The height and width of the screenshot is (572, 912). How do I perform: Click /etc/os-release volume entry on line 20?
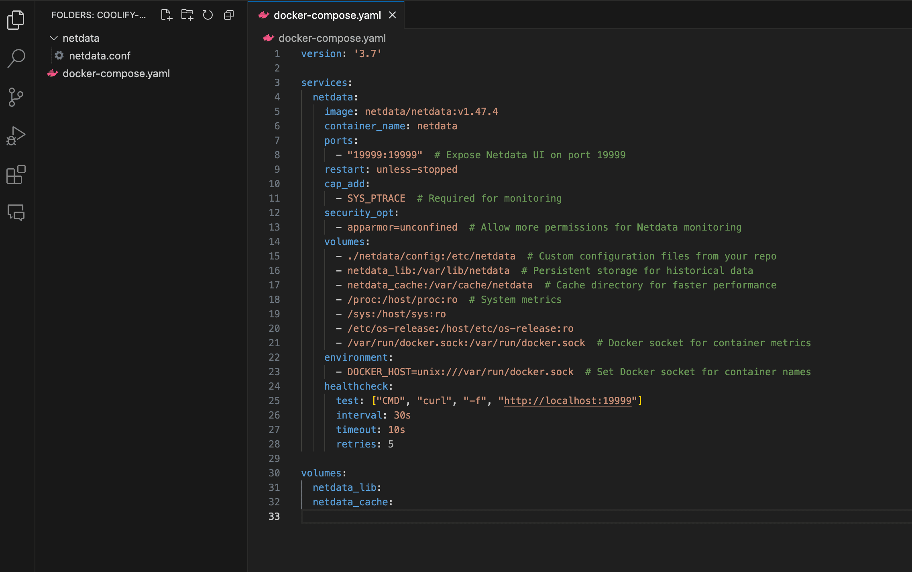460,328
